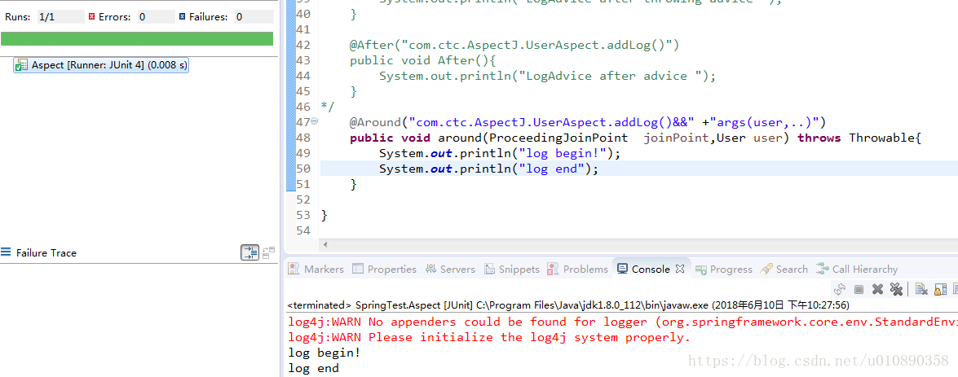The image size is (958, 377).
Task: Click the terminated SpringTest.Aspect console description
Action: tap(568, 305)
